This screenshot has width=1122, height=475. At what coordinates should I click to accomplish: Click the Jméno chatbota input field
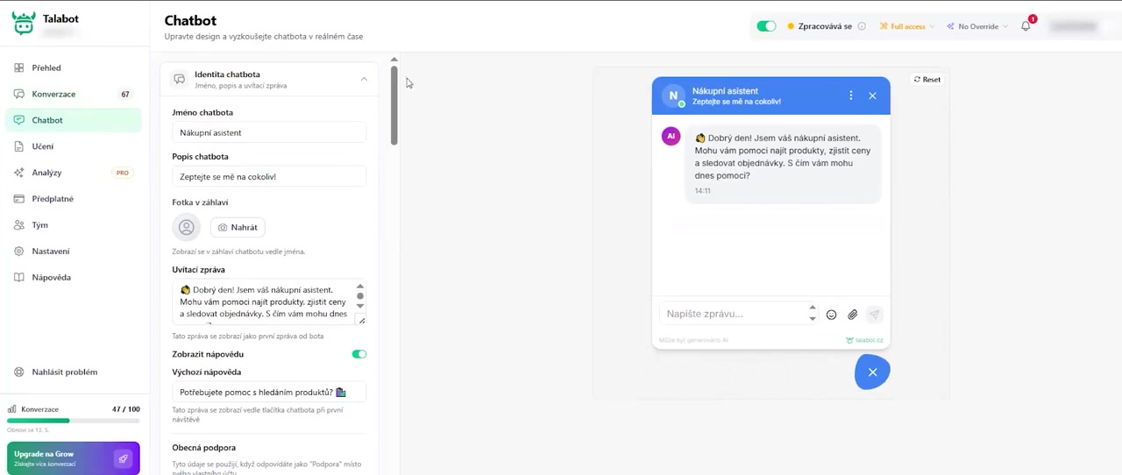point(268,132)
